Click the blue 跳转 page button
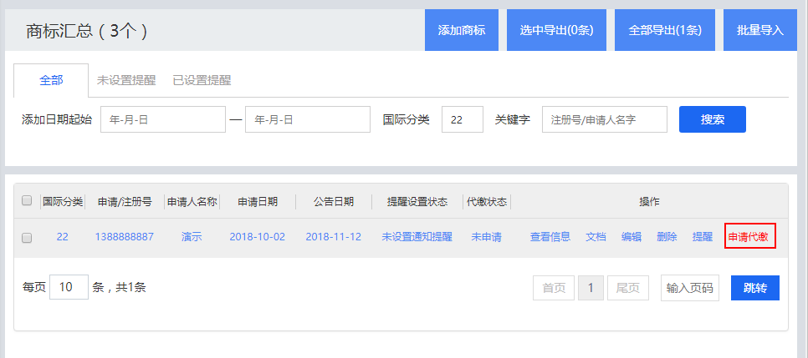The height and width of the screenshot is (358, 808). pos(754,288)
